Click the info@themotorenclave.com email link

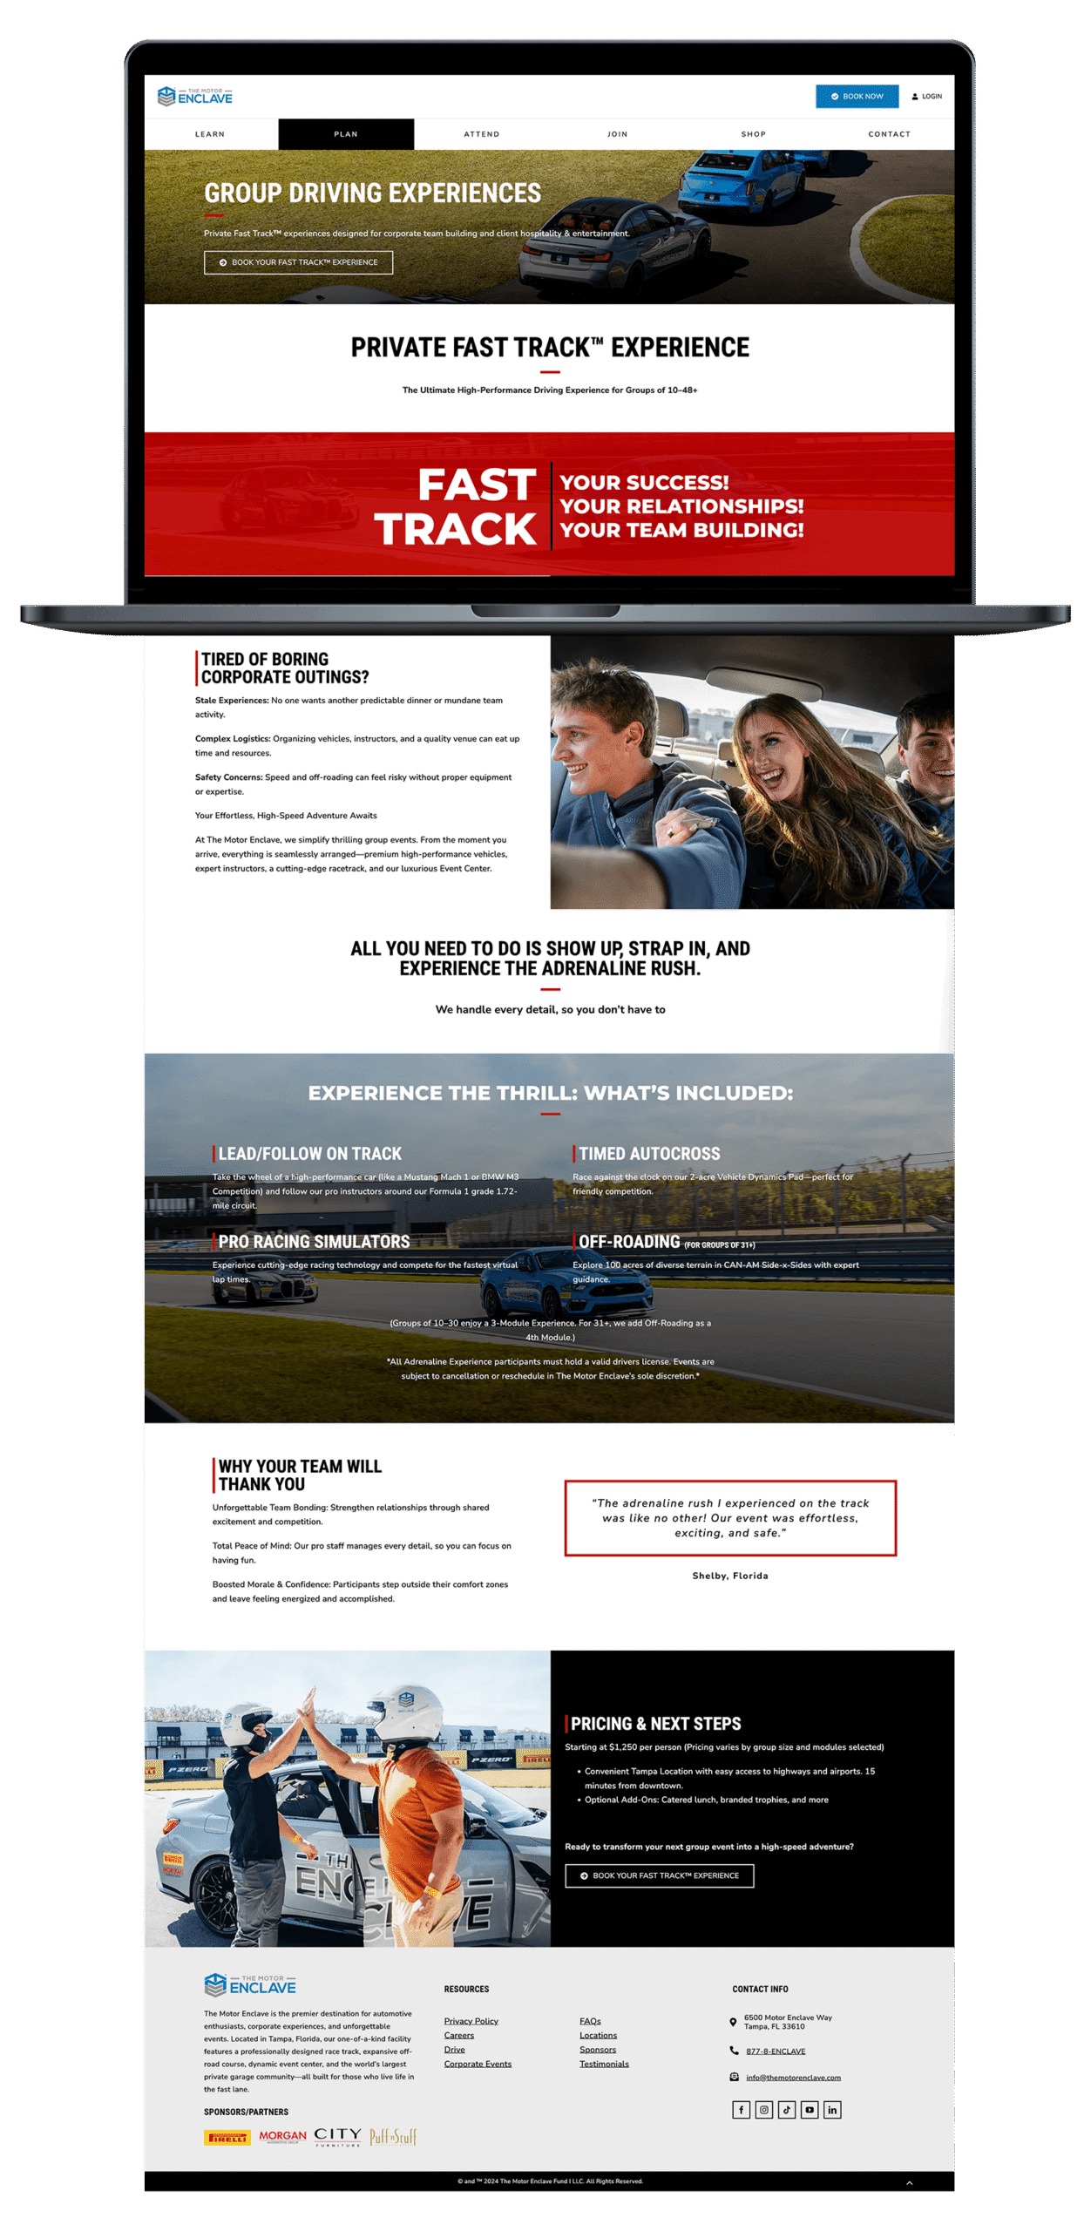[793, 2078]
